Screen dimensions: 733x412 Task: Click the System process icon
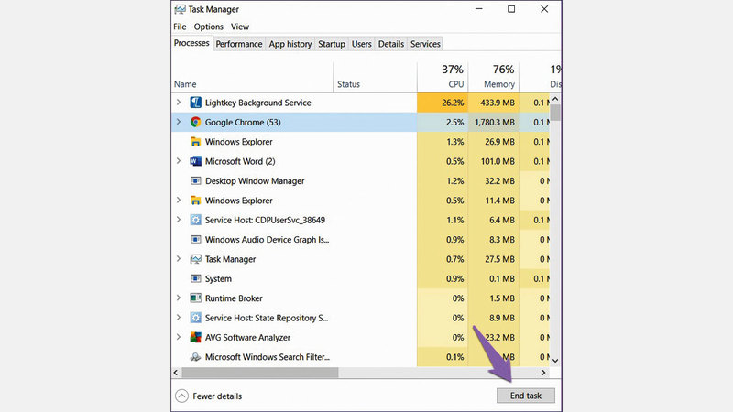coord(195,278)
